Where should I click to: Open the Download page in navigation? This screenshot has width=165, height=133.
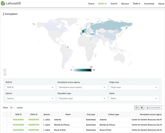coord(149,4)
